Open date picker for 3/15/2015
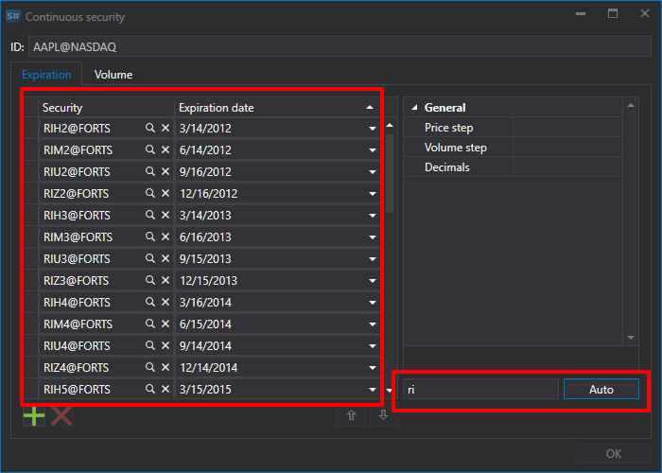The height and width of the screenshot is (473, 662). tap(373, 390)
